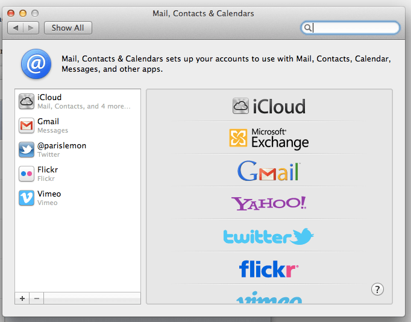Close the window with the red button
Screen dimensions: 411x322
11,13
